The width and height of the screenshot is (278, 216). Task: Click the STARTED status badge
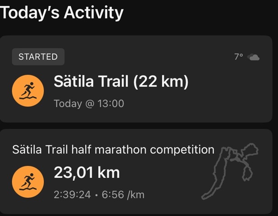pos(38,57)
